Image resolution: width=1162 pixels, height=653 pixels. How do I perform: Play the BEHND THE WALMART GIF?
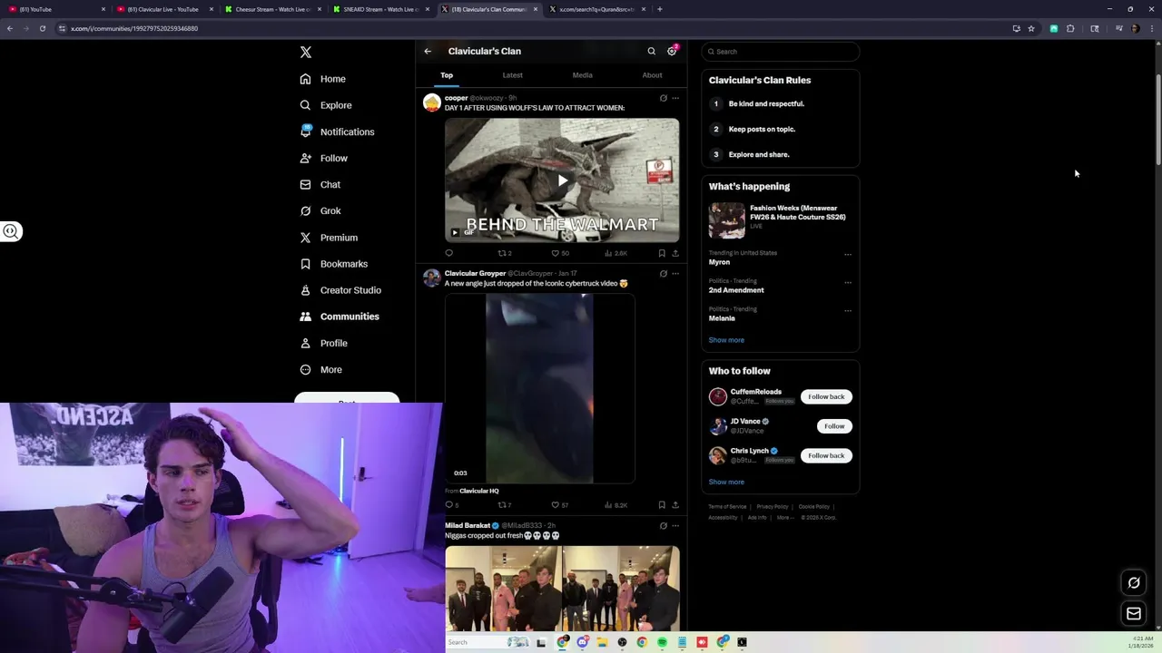tap(562, 180)
